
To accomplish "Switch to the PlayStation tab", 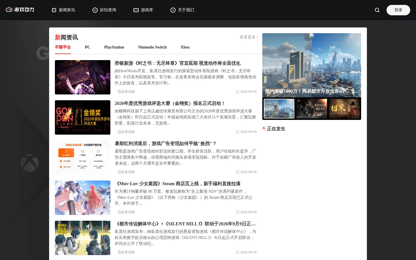I will click(114, 47).
